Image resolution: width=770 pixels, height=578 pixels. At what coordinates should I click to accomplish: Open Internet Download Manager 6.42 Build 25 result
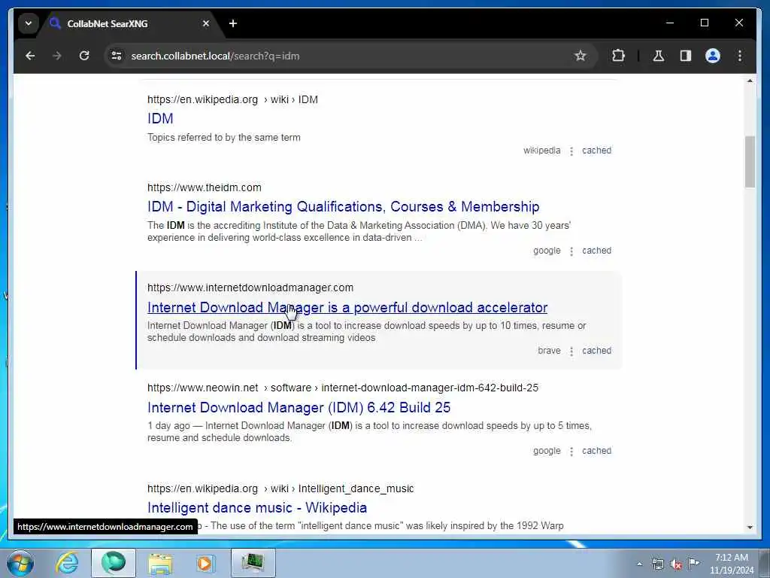coord(299,407)
